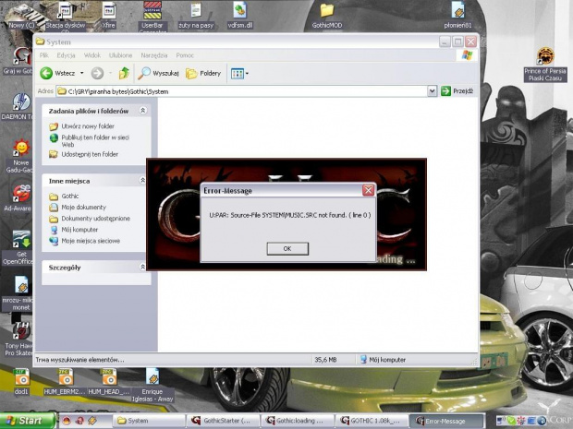Select Enrique Iglesias - Away file icon

[152, 385]
